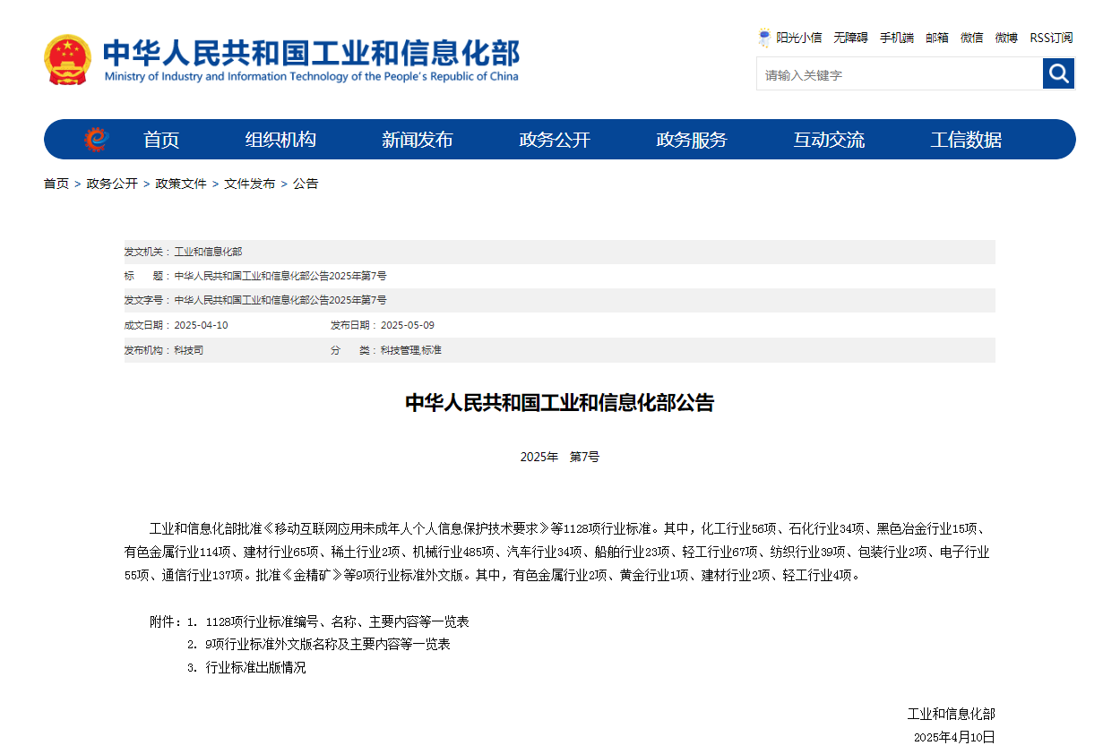Viewport: 1103px width, 754px height.
Task: Click the text 2025年 第7号
Action: pos(560,457)
